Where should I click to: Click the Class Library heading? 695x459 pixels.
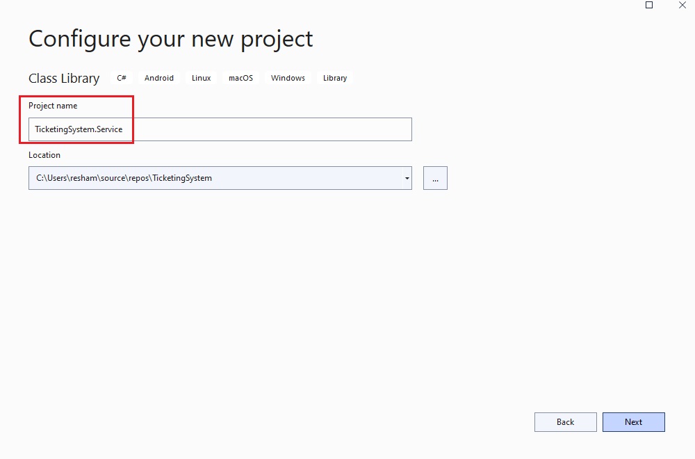tap(64, 79)
